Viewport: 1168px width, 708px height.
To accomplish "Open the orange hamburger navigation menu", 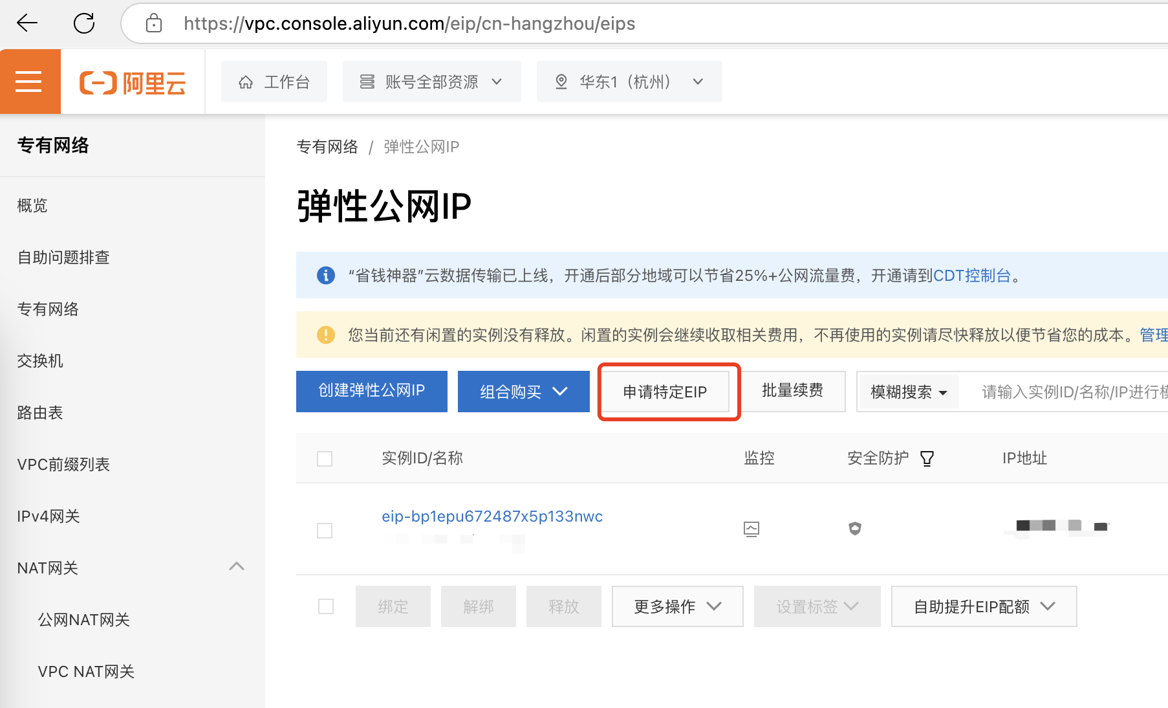I will (x=29, y=82).
